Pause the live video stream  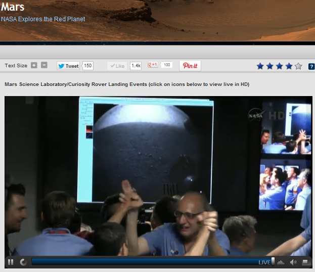tap(10, 262)
